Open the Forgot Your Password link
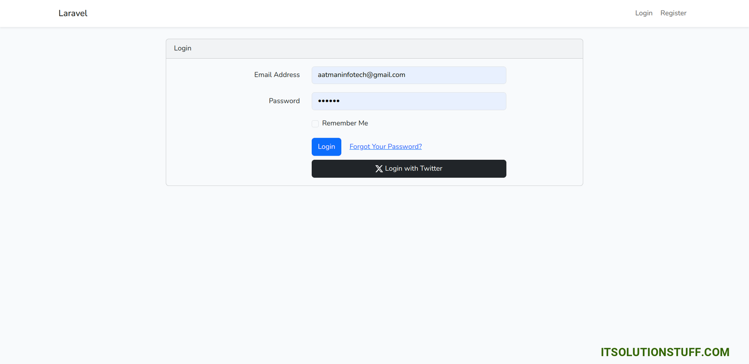The width and height of the screenshot is (749, 364). coord(385,147)
